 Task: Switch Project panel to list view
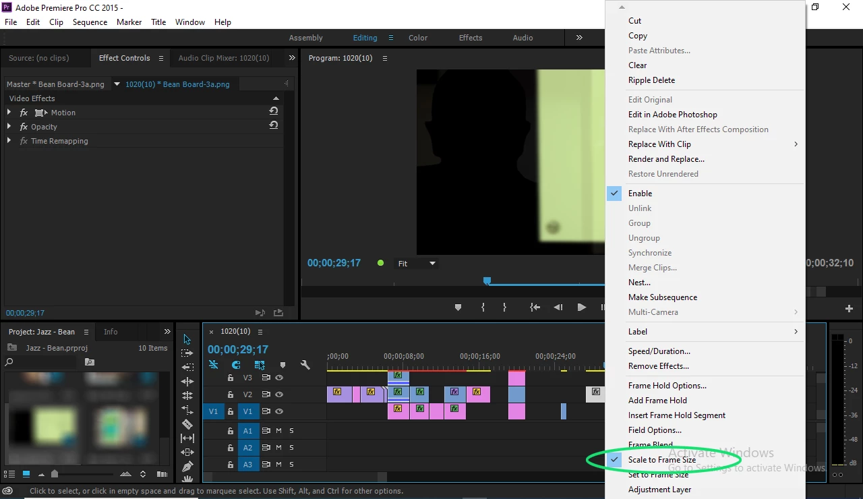point(9,474)
